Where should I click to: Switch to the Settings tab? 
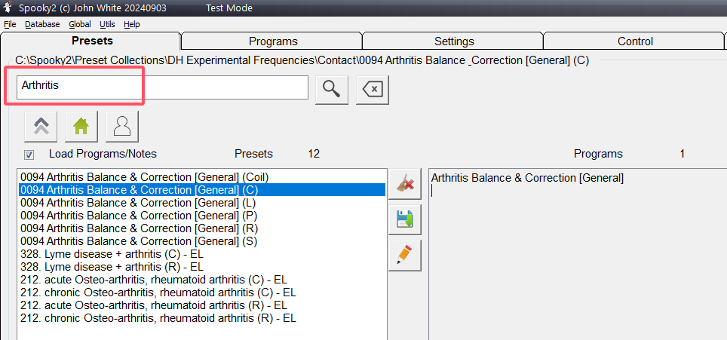pos(454,41)
